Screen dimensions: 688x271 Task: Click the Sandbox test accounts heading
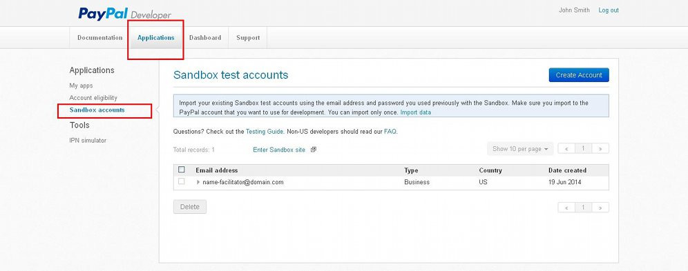click(x=231, y=75)
